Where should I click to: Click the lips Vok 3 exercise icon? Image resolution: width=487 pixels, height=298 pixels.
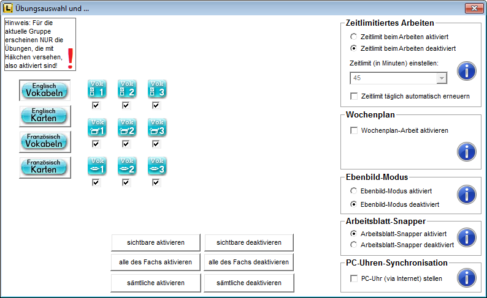click(x=156, y=166)
